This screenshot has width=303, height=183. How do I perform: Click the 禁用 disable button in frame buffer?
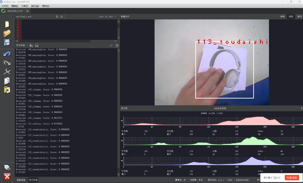(299, 17)
